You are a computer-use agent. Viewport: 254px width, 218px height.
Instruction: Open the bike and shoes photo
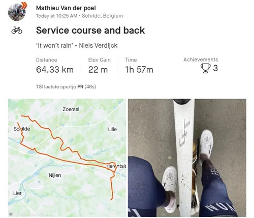point(187,158)
